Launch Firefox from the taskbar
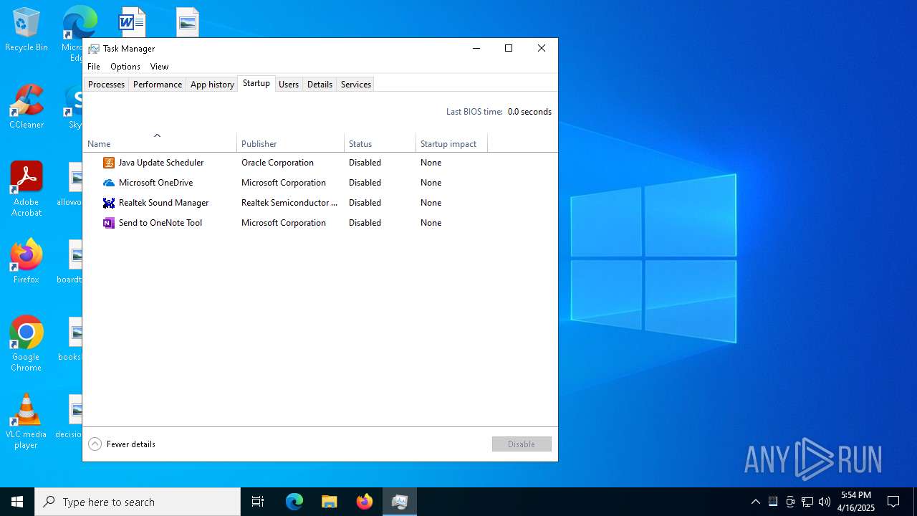Screen dimensions: 917x516 click(x=365, y=502)
